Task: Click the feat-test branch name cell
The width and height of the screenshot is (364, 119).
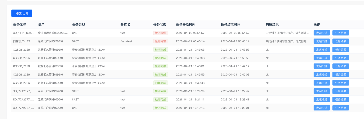Action: click(x=126, y=41)
